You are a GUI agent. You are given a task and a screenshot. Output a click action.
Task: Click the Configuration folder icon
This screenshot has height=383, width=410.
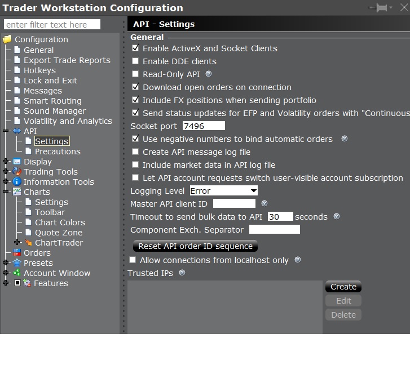[7, 39]
